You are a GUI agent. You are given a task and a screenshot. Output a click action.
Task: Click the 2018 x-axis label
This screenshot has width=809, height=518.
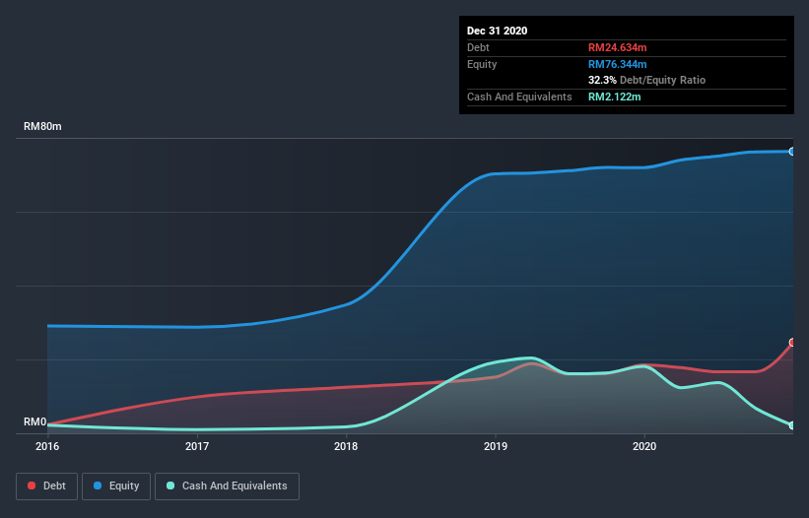pyautogui.click(x=346, y=446)
